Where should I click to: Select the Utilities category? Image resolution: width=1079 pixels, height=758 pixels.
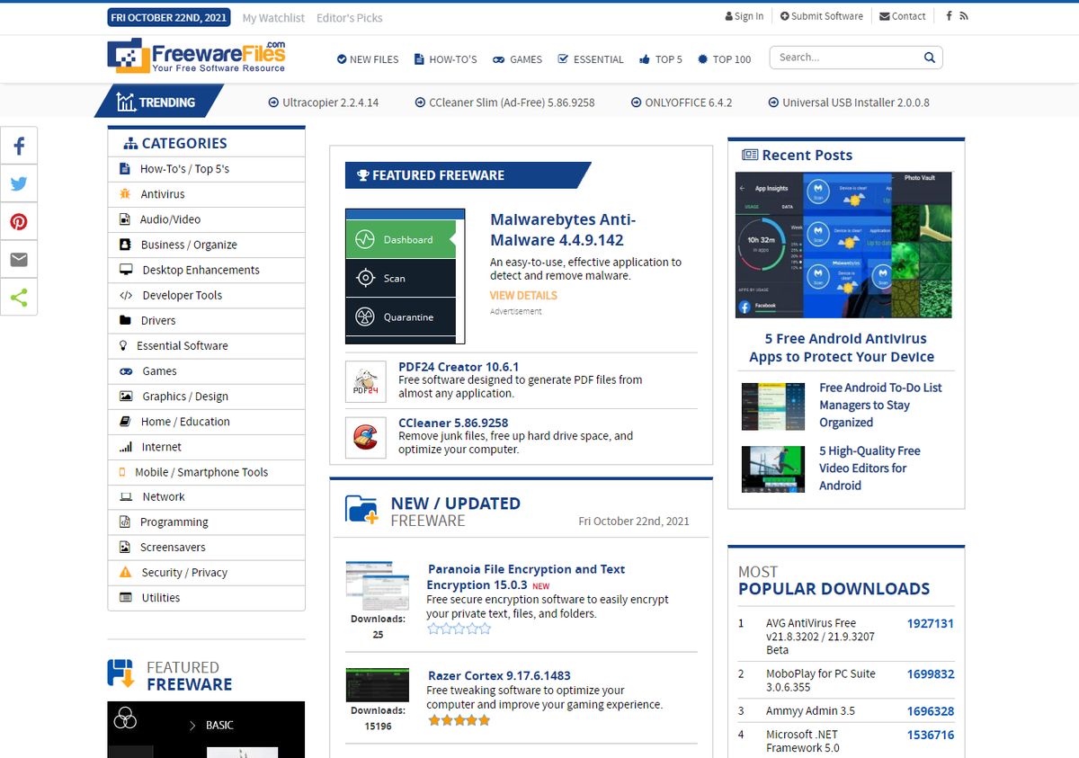point(206,598)
